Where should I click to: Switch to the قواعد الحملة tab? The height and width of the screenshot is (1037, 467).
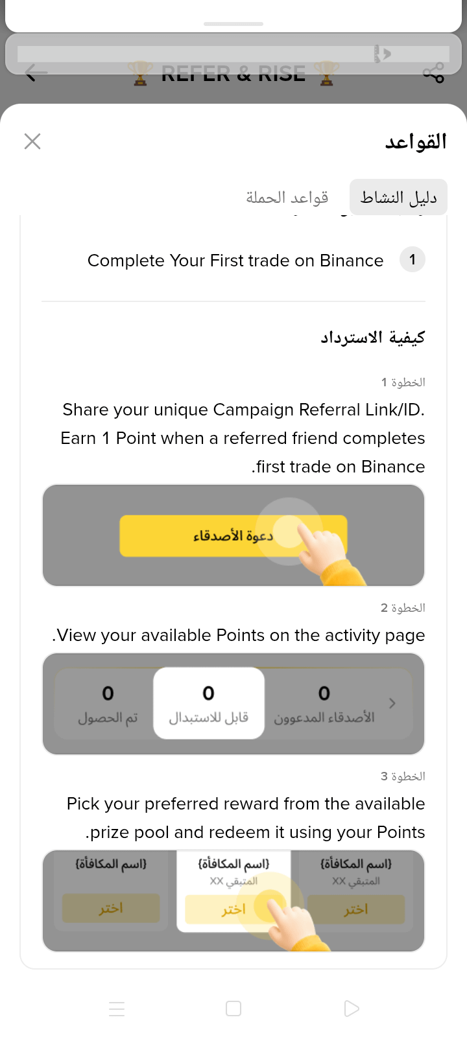(x=287, y=197)
